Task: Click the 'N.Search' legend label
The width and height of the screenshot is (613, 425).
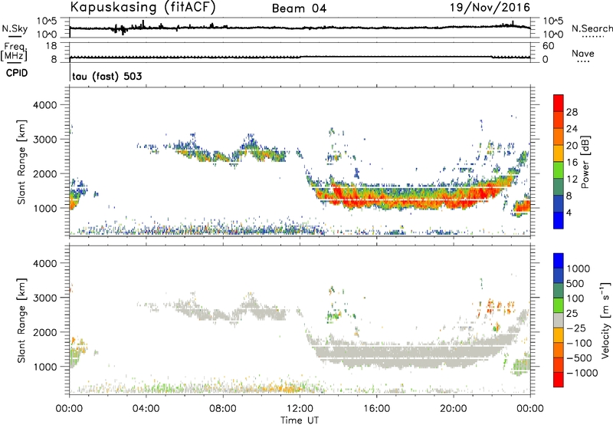Action: click(592, 28)
